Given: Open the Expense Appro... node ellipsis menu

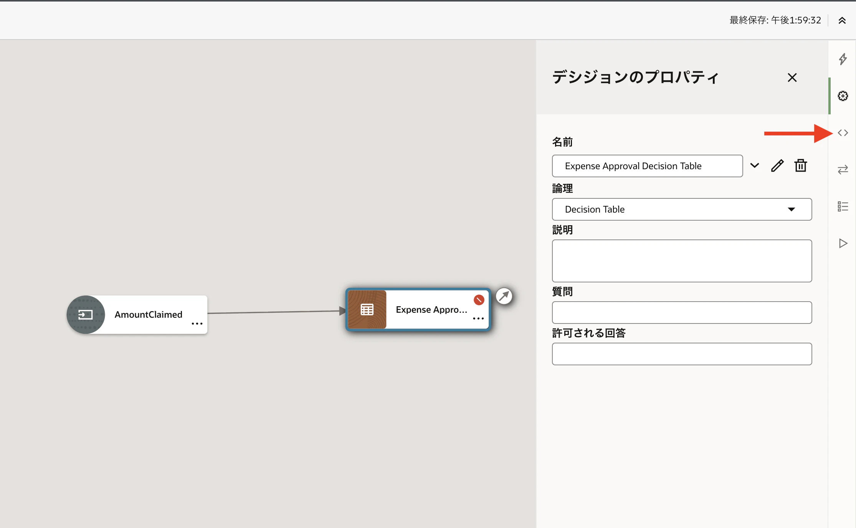Looking at the screenshot, I should [x=478, y=318].
